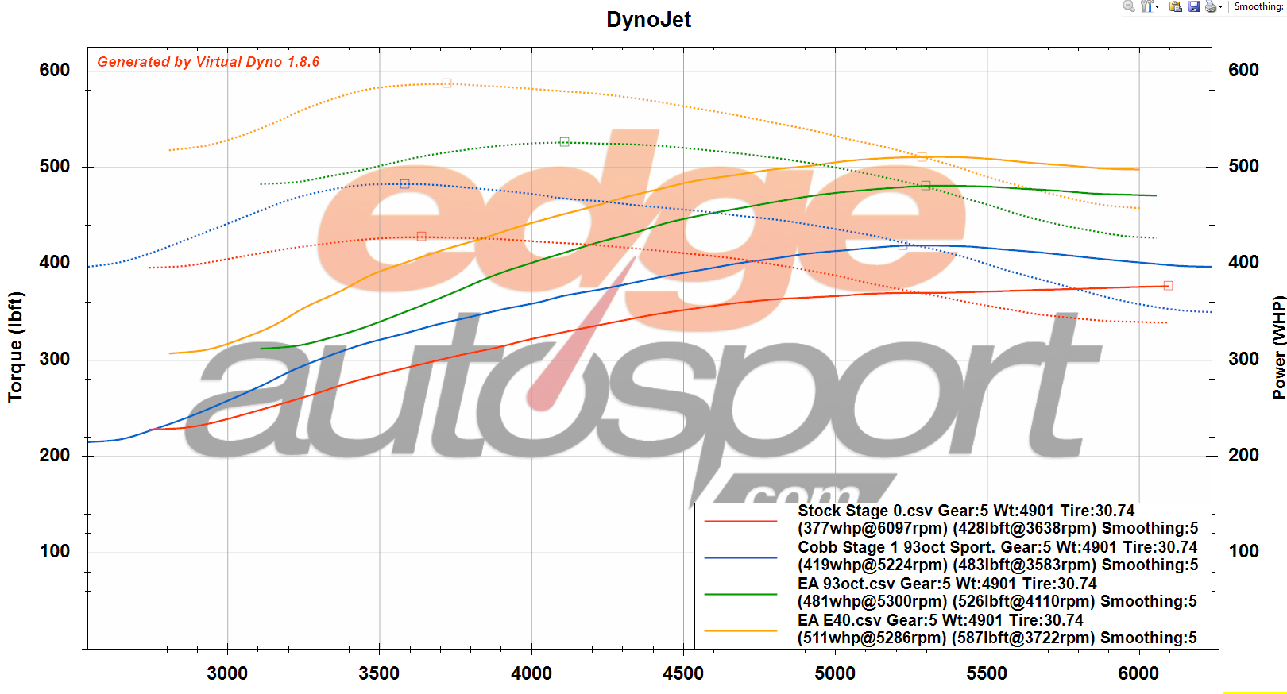Viewport: 1287px width, 694px height.
Task: Select the orange EA E40 peak power marker
Action: tap(922, 157)
